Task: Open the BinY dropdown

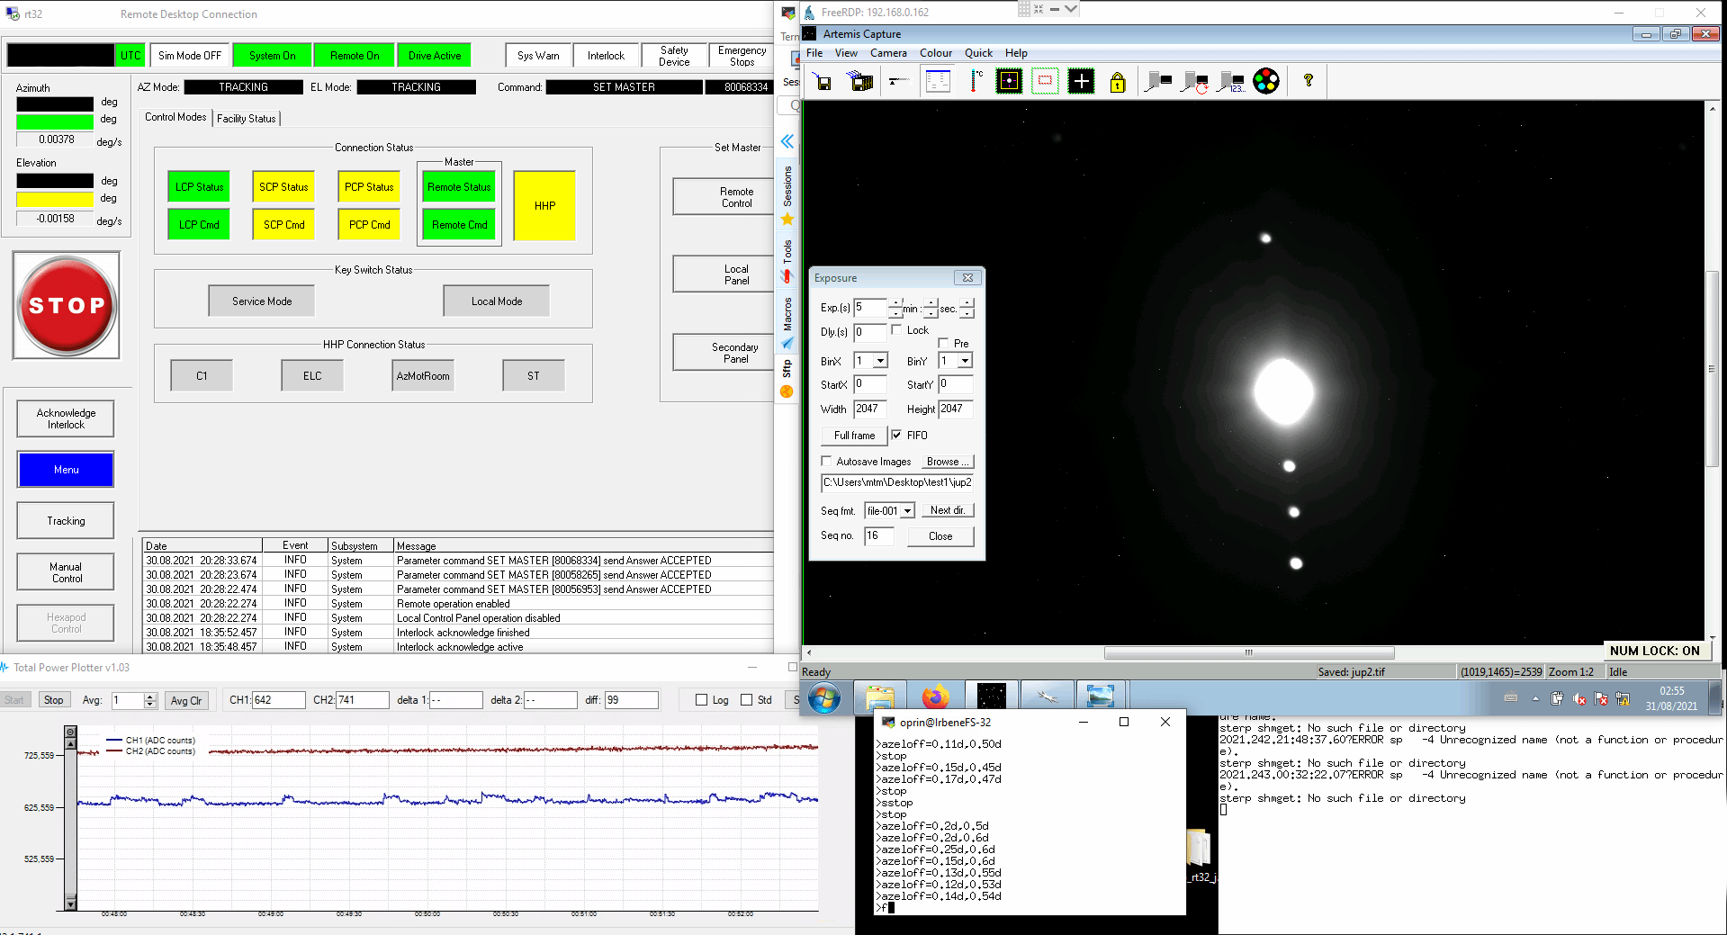Action: pyautogui.click(x=965, y=361)
